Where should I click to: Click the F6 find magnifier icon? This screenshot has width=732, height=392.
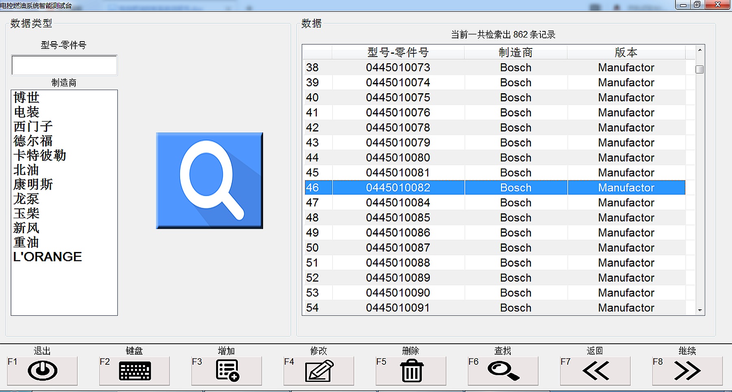(x=503, y=371)
